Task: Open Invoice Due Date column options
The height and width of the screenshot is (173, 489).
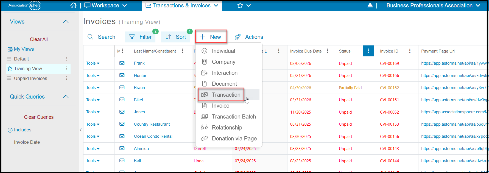Action: (327, 51)
